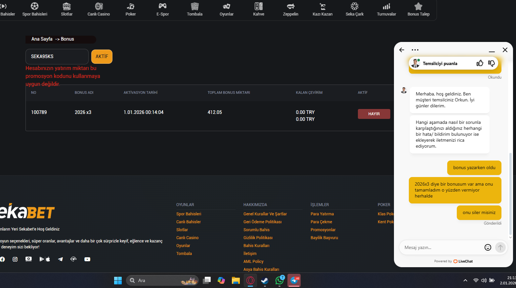
Task: Open Sekabet Instagram icon in footer
Action: click(x=15, y=259)
